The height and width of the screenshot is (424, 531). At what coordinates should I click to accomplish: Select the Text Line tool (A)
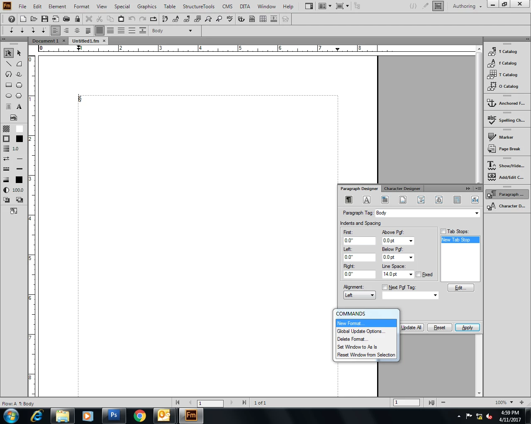pos(19,106)
